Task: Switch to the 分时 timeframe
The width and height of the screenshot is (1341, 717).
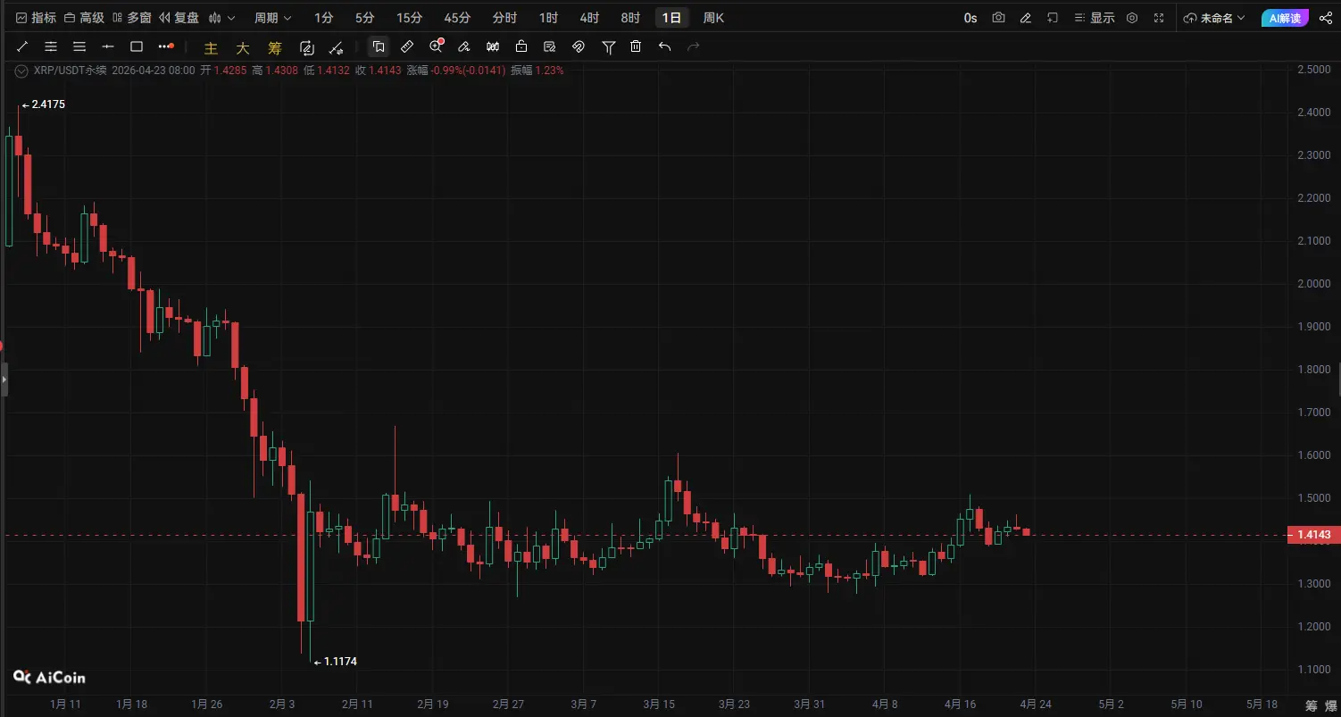Action: 504,18
